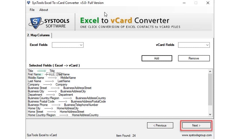Close the converter window
This screenshot has height=139, width=240.
(x=208, y=3)
